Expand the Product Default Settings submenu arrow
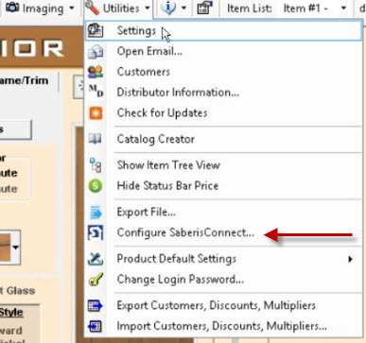The image size is (366, 343). (x=350, y=259)
